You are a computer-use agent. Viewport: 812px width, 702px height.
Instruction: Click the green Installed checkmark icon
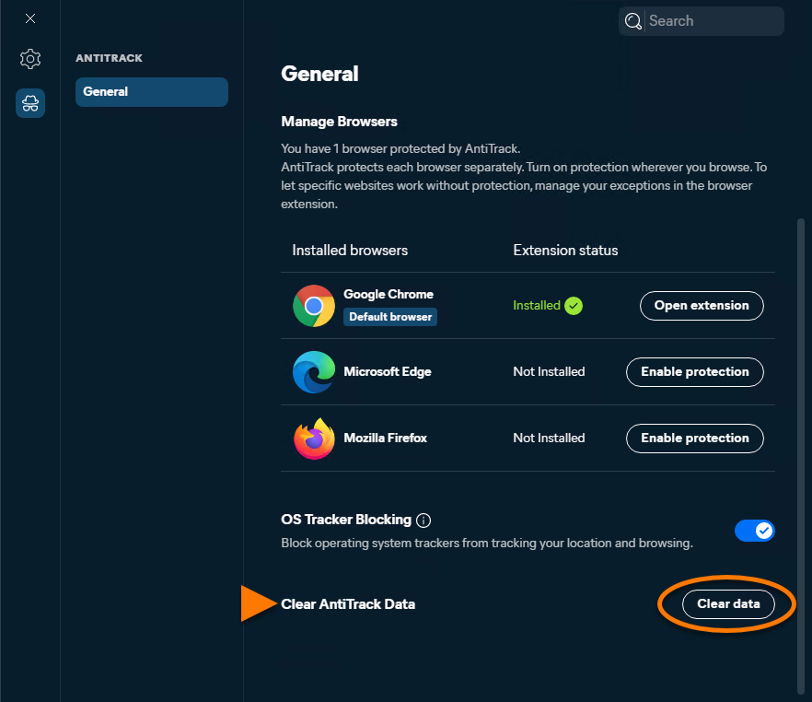click(x=574, y=306)
